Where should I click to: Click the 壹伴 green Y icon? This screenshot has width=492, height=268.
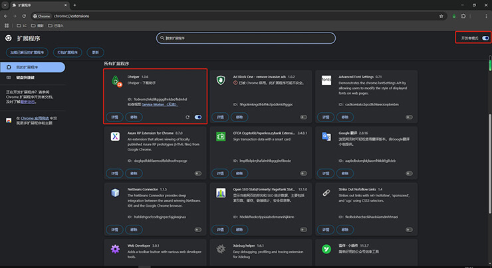point(326,249)
